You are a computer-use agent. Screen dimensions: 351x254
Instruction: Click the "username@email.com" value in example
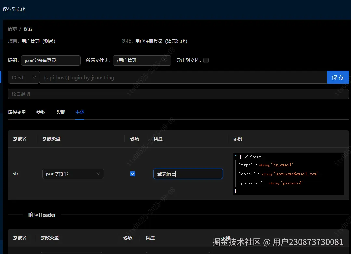(x=296, y=174)
